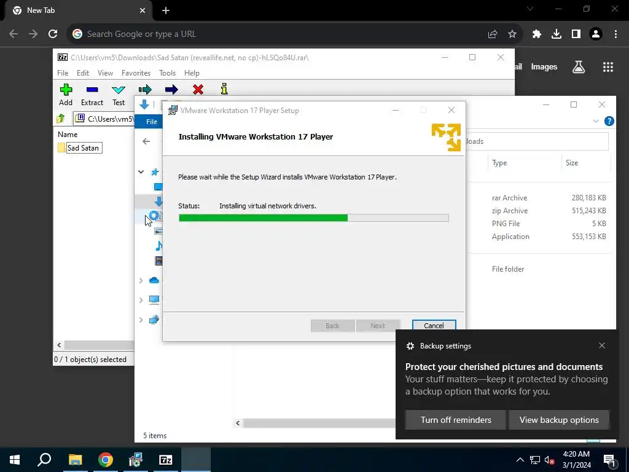
Task: Bookmark this tab with star icon
Action: coord(512,34)
